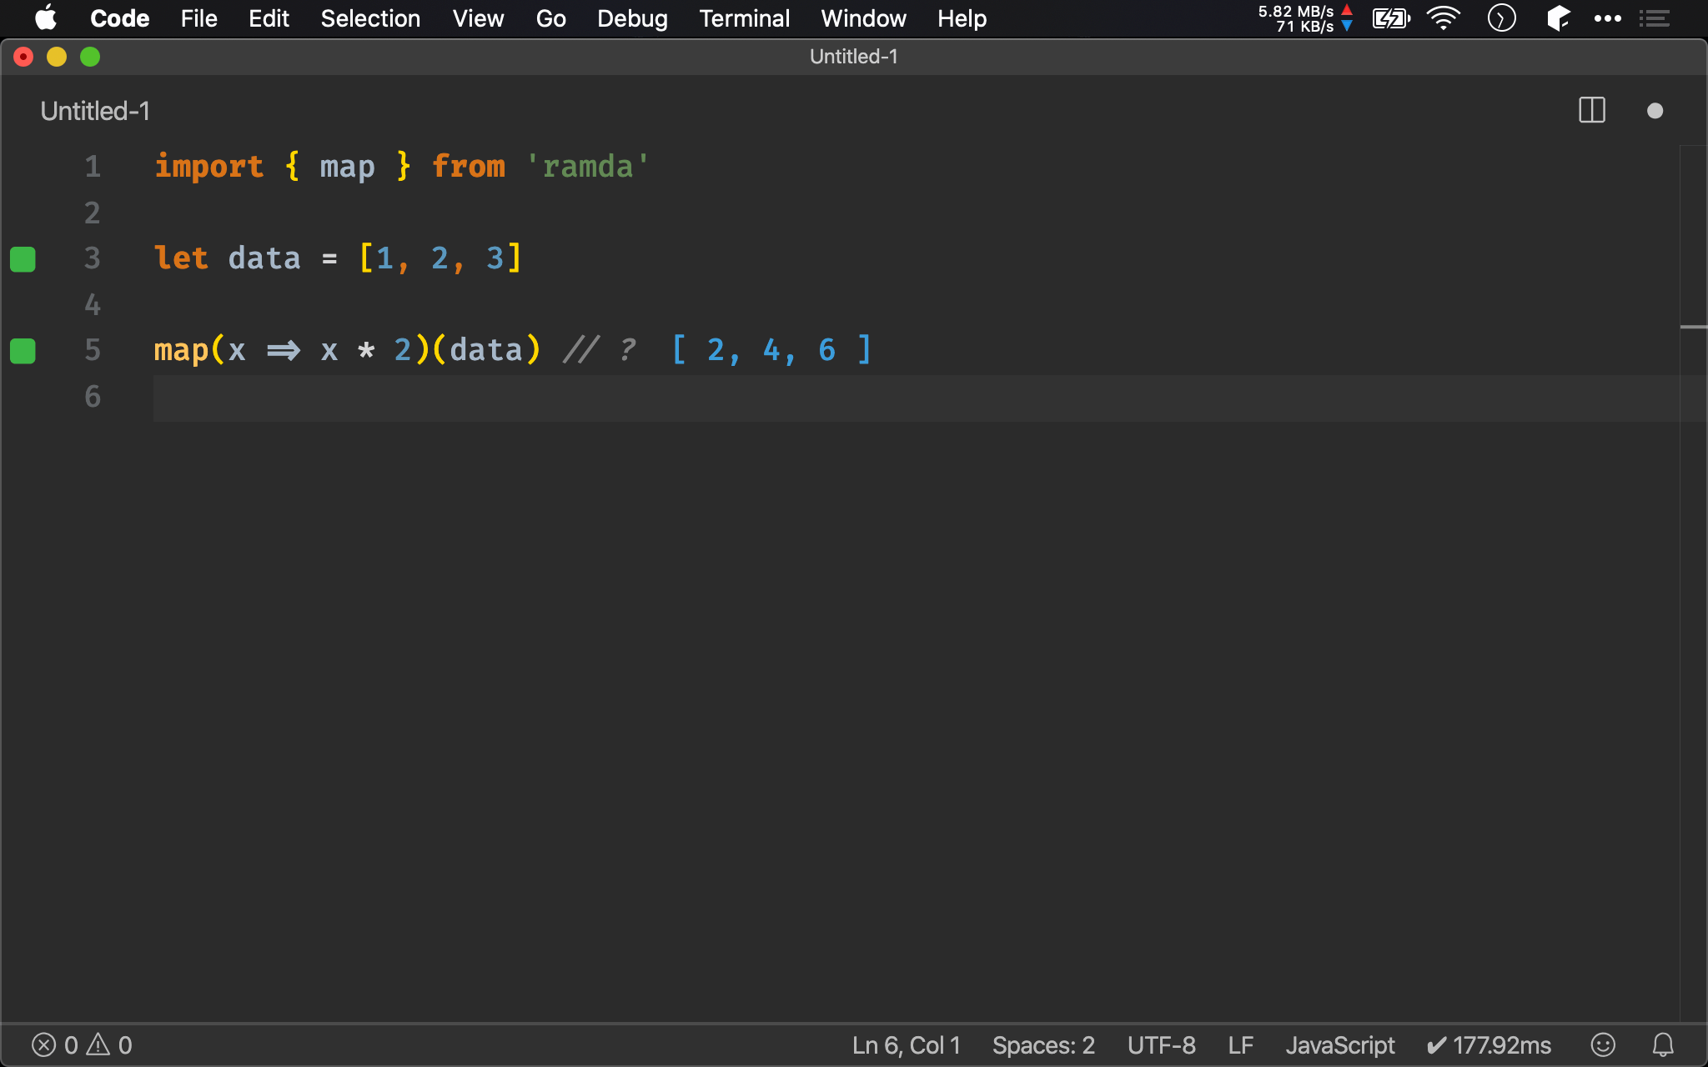Viewport: 1708px width, 1067px height.
Task: Open the Wi-Fi status menu
Action: pos(1444,18)
